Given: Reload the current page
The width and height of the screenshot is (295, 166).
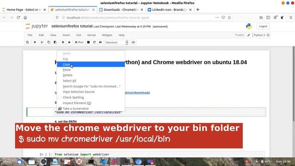Looking at the screenshot, I should point(18,18).
